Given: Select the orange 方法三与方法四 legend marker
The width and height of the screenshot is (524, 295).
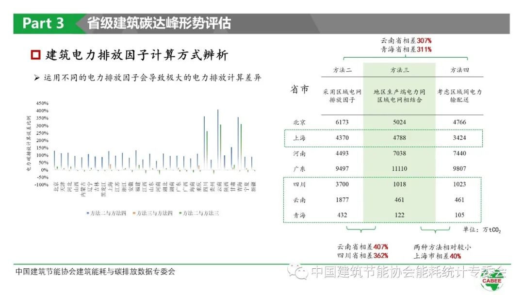Looking at the screenshot, I should [x=134, y=213].
